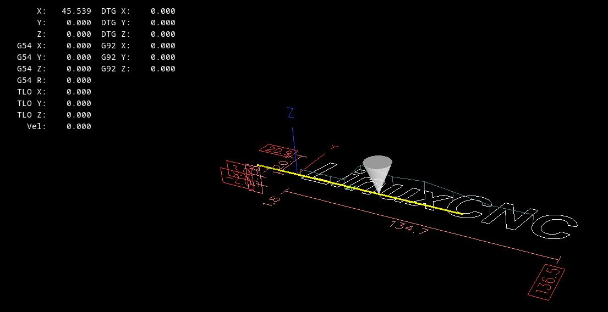Image resolution: width=608 pixels, height=312 pixels.
Task: Select the G54 X offset readout
Action: 54,46
